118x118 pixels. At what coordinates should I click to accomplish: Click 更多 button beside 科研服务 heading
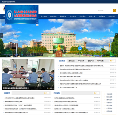[96, 93]
